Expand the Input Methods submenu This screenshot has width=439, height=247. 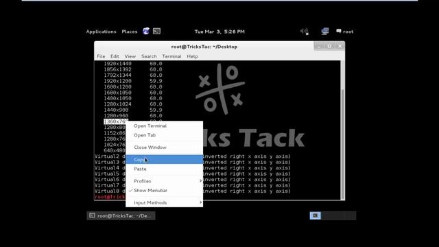(x=165, y=202)
